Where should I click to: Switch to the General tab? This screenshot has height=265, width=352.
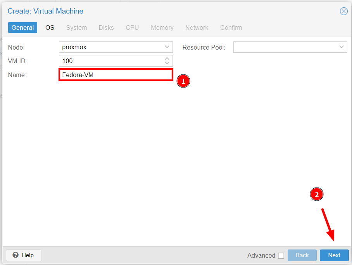click(x=22, y=28)
